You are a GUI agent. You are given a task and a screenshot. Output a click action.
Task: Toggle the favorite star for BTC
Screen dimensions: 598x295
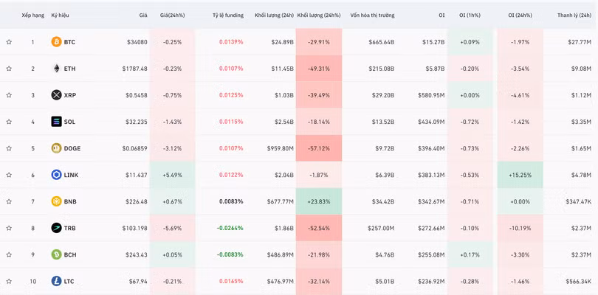(9, 42)
